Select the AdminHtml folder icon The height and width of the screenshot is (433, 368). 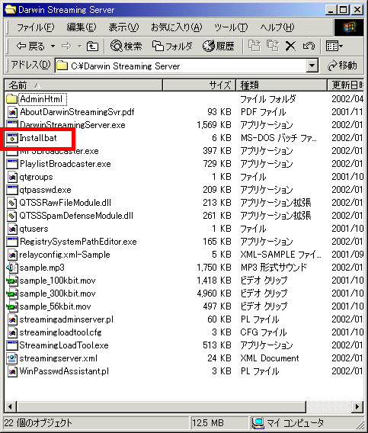click(11, 99)
